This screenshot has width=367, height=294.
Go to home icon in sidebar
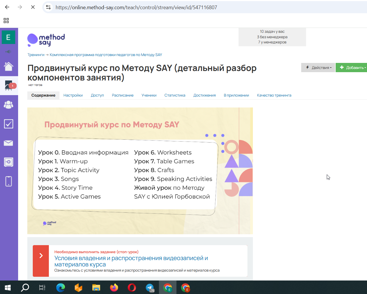(9, 66)
